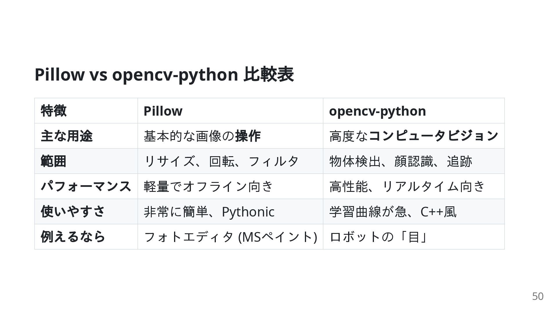Select the 'opencv-python' column header
This screenshot has width=557, height=313.
pos(377,111)
